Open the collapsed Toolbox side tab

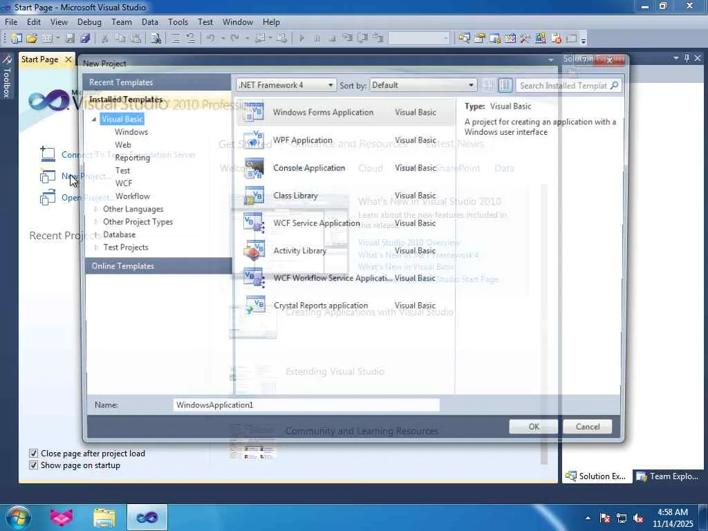coord(6,77)
